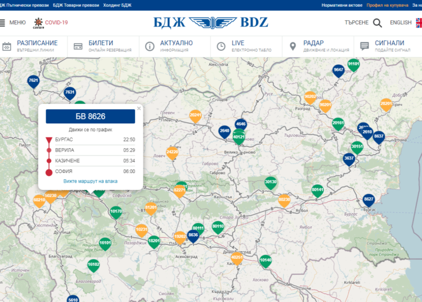Click train marker 20241
422x302 pixels.
195,116
